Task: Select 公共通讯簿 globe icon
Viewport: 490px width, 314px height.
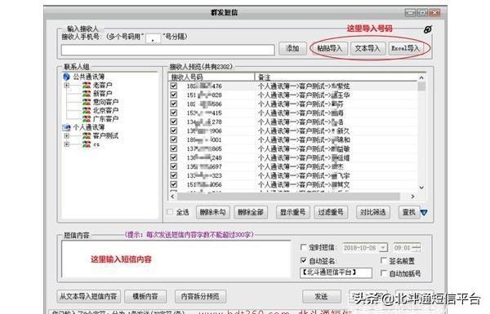Action: pyautogui.click(x=66, y=77)
